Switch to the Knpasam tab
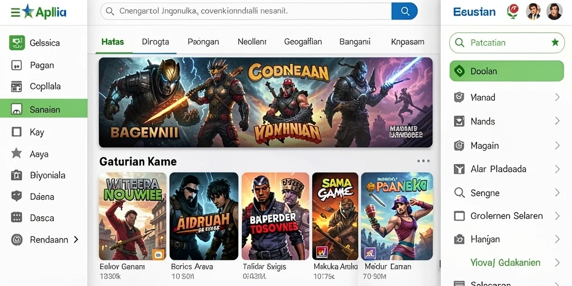This screenshot has height=286, width=572. (x=407, y=41)
